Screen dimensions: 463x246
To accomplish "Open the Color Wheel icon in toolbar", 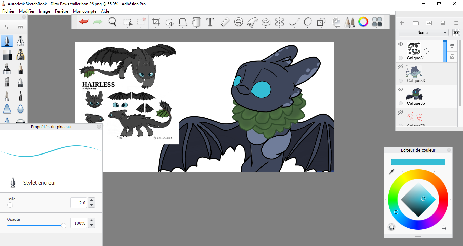I will [x=363, y=22].
